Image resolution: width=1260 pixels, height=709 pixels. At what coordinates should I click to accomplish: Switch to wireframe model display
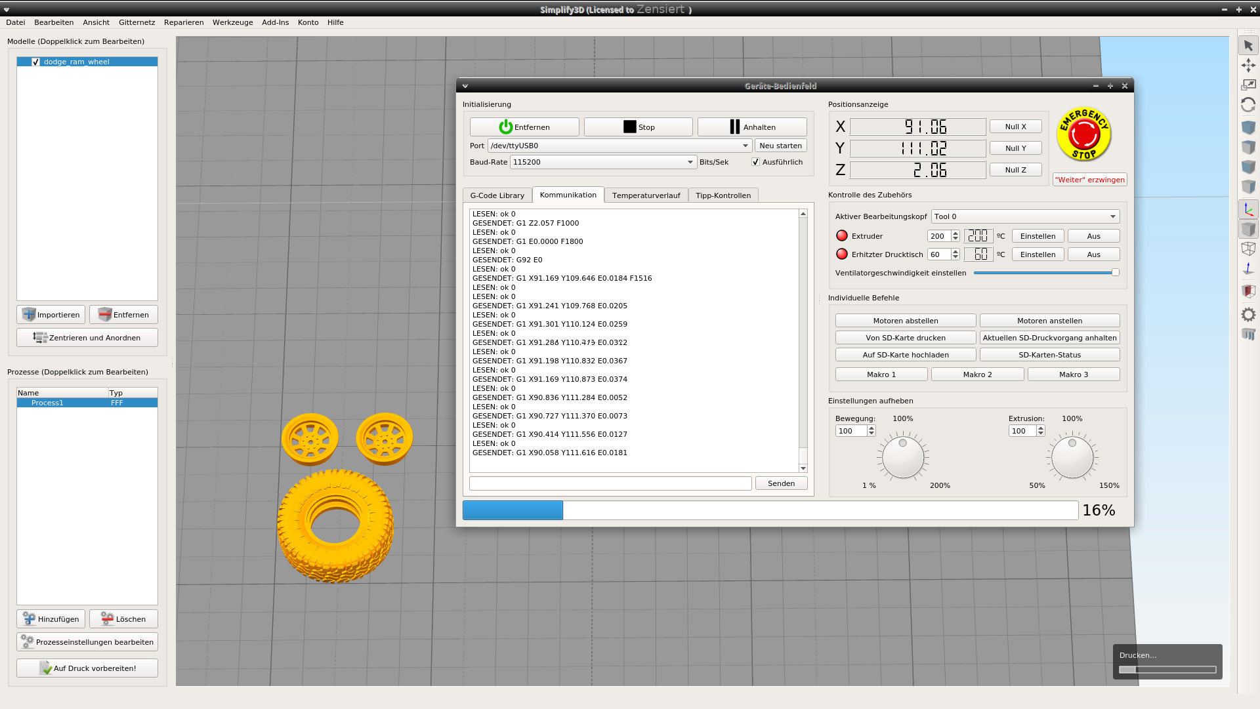tap(1248, 249)
